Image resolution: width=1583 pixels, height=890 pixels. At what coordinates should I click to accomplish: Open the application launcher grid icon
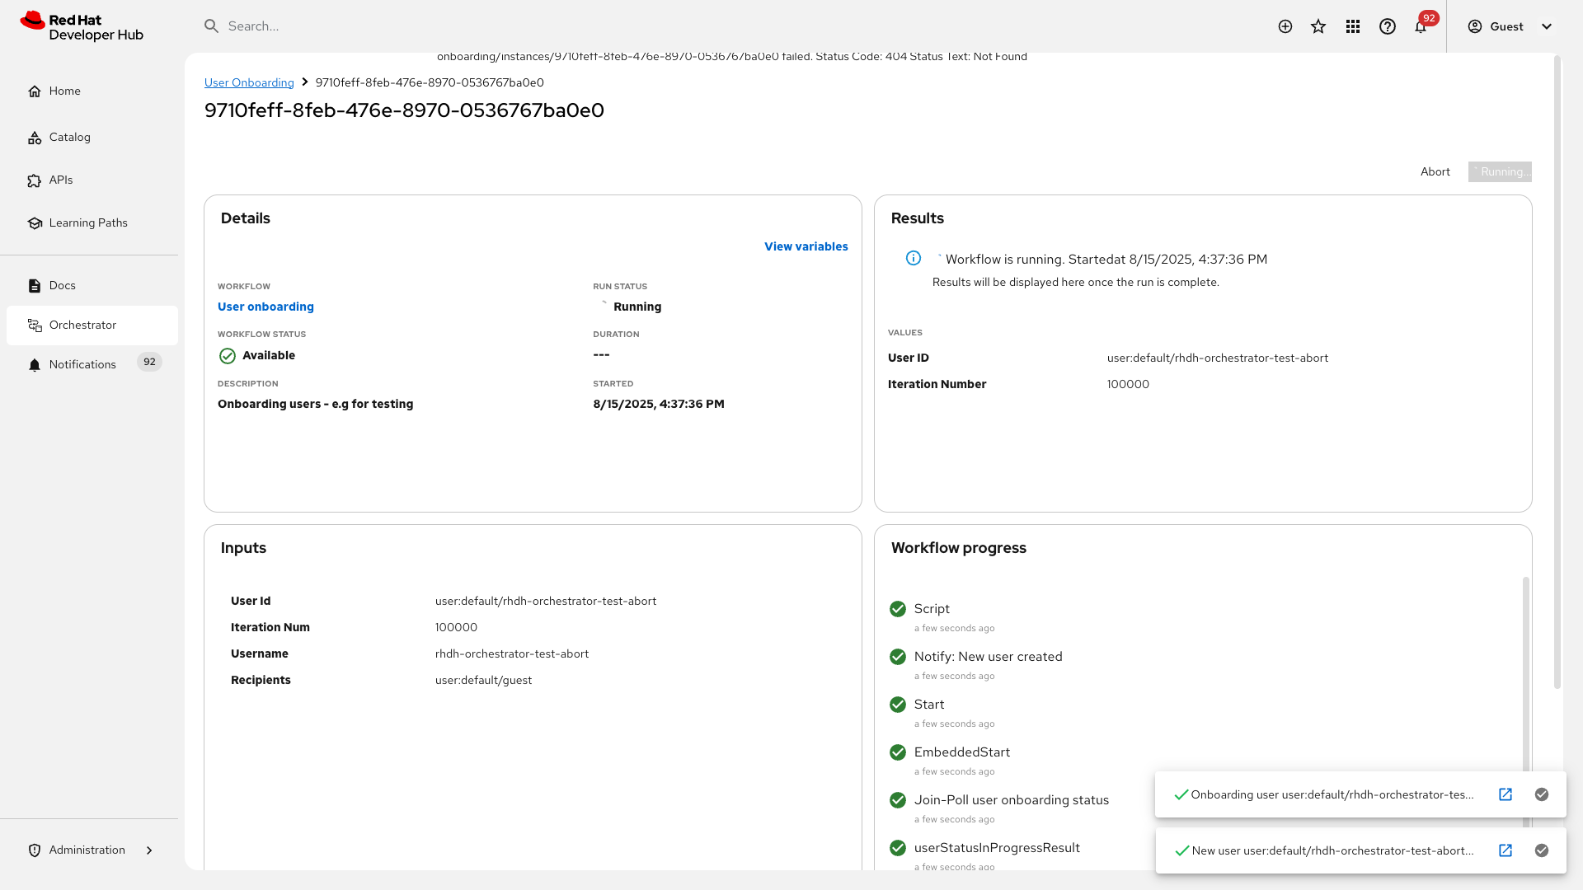(1353, 26)
